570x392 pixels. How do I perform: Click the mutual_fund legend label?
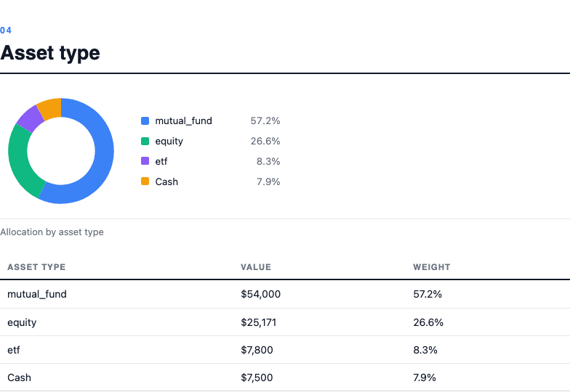pyautogui.click(x=183, y=121)
